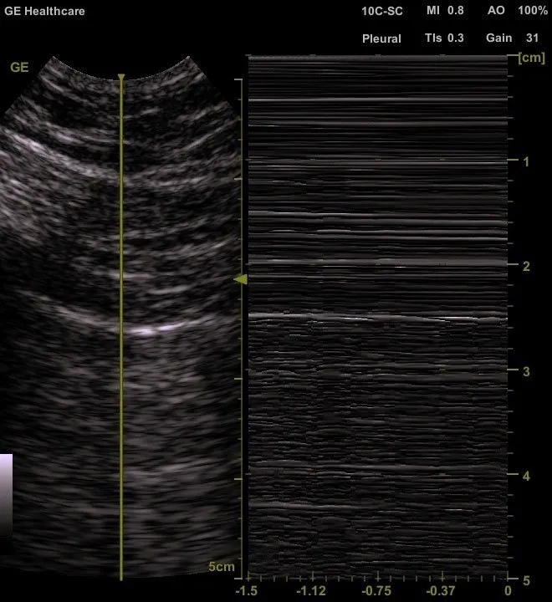The image size is (552, 602).
Task: Click the -0.75 time axis marker
Action: tap(377, 590)
